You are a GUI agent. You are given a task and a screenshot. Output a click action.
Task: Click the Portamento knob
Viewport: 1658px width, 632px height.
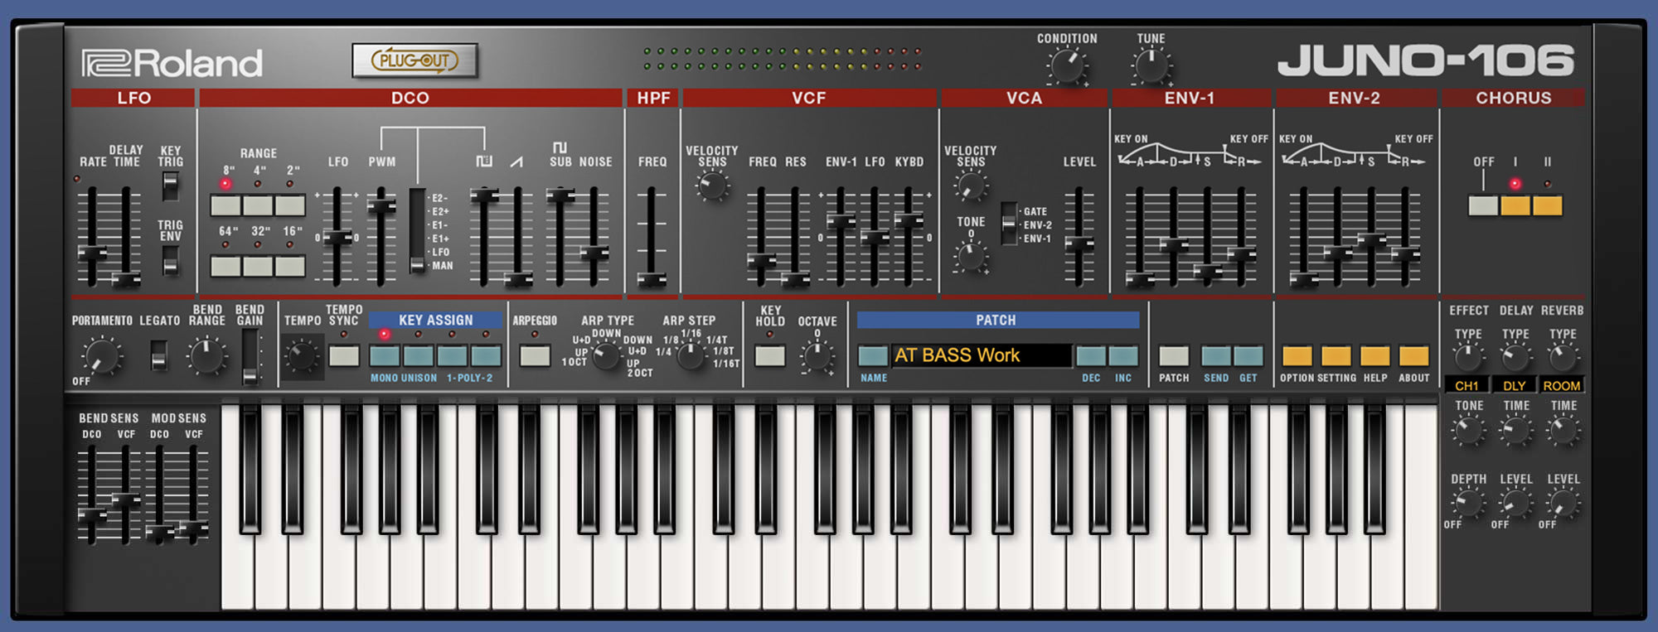100,357
